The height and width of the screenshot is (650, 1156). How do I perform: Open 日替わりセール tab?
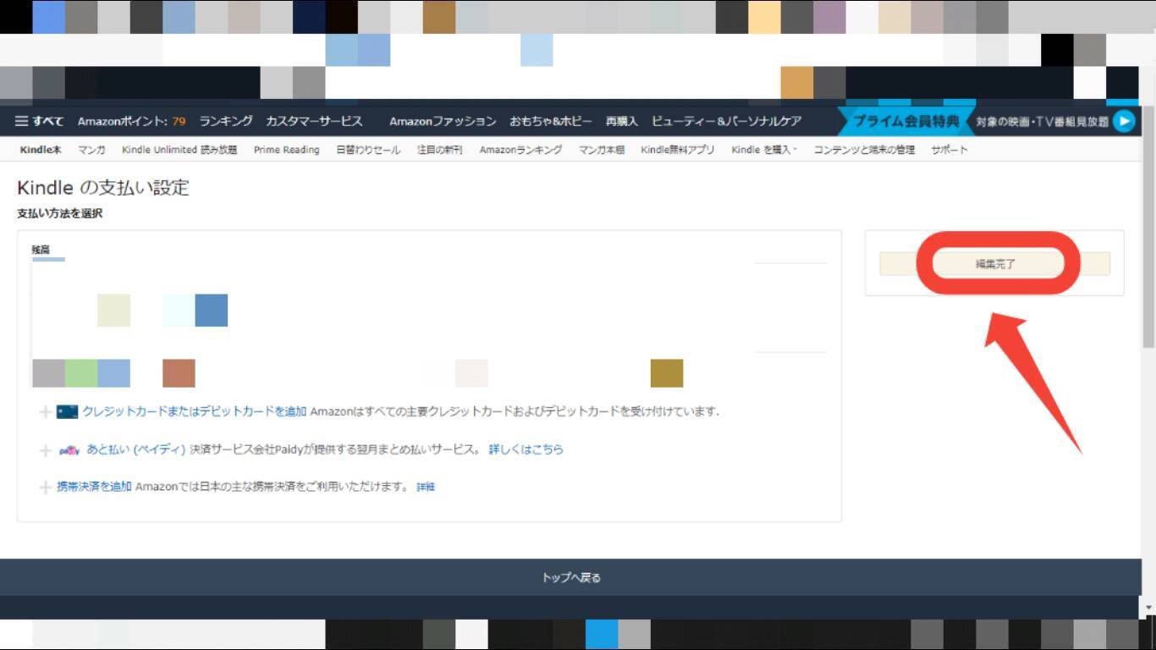368,150
